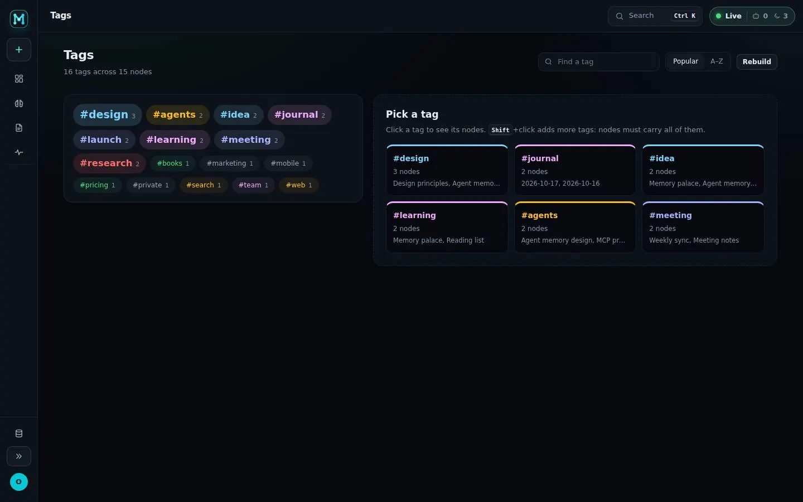803x502 pixels.
Task: Open the #meeting card
Action: 703,227
